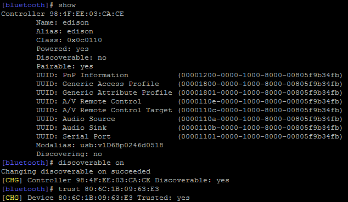
Task: Click the Class 0x0c0110 value
Action: point(85,41)
